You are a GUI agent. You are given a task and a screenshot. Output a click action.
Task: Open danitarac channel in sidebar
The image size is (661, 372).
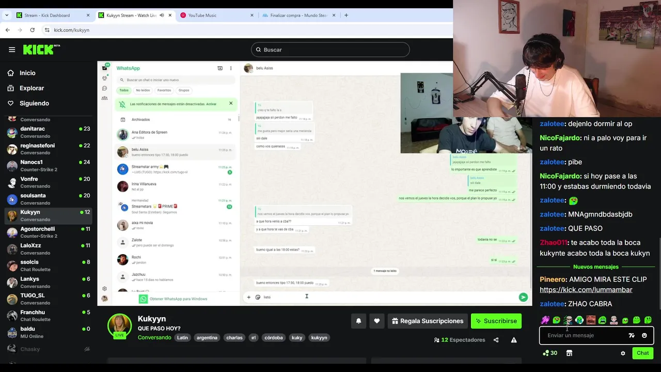(49, 132)
